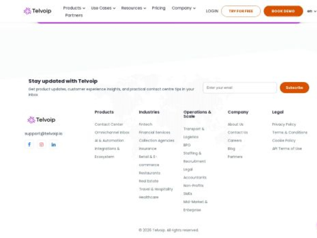Open the Privacy Policy link
317x238 pixels.
284,124
